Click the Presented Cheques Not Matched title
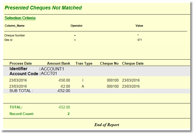The image size is (194, 134). click(x=43, y=8)
